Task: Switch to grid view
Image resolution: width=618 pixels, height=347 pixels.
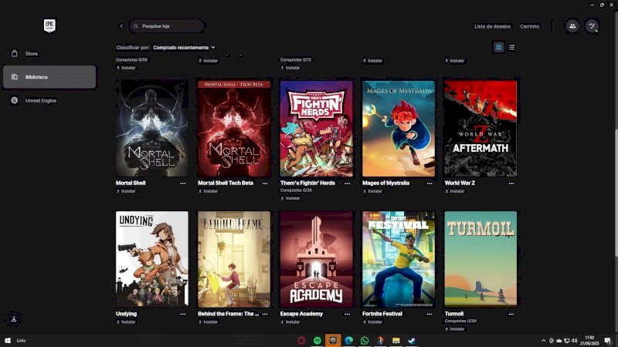Action: [499, 47]
